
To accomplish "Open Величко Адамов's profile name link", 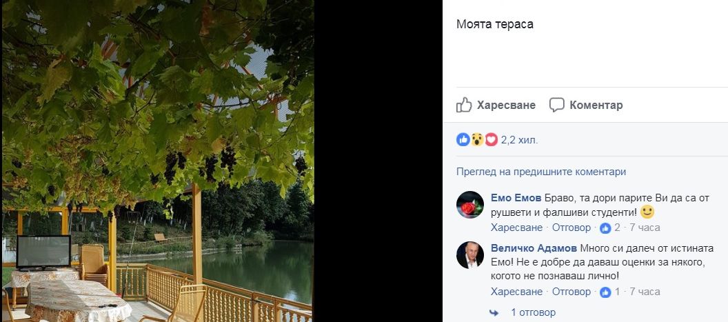I will click(534, 248).
